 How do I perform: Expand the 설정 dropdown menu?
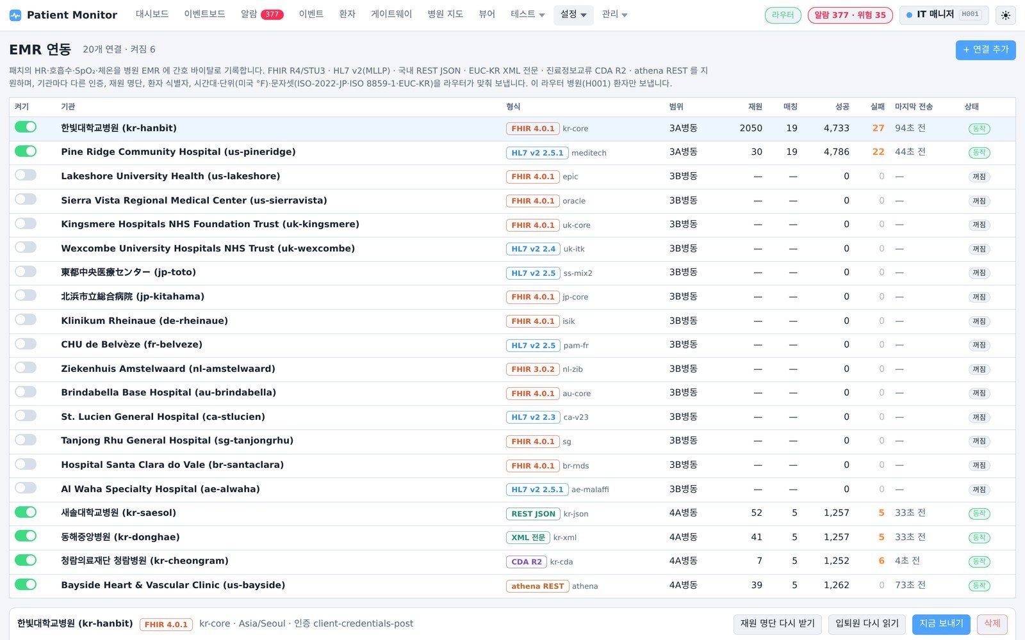coord(573,15)
